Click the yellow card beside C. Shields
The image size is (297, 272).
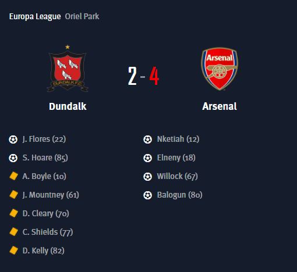pyautogui.click(x=13, y=232)
